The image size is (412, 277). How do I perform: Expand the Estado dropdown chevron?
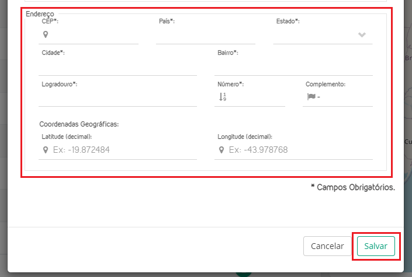coord(362,35)
